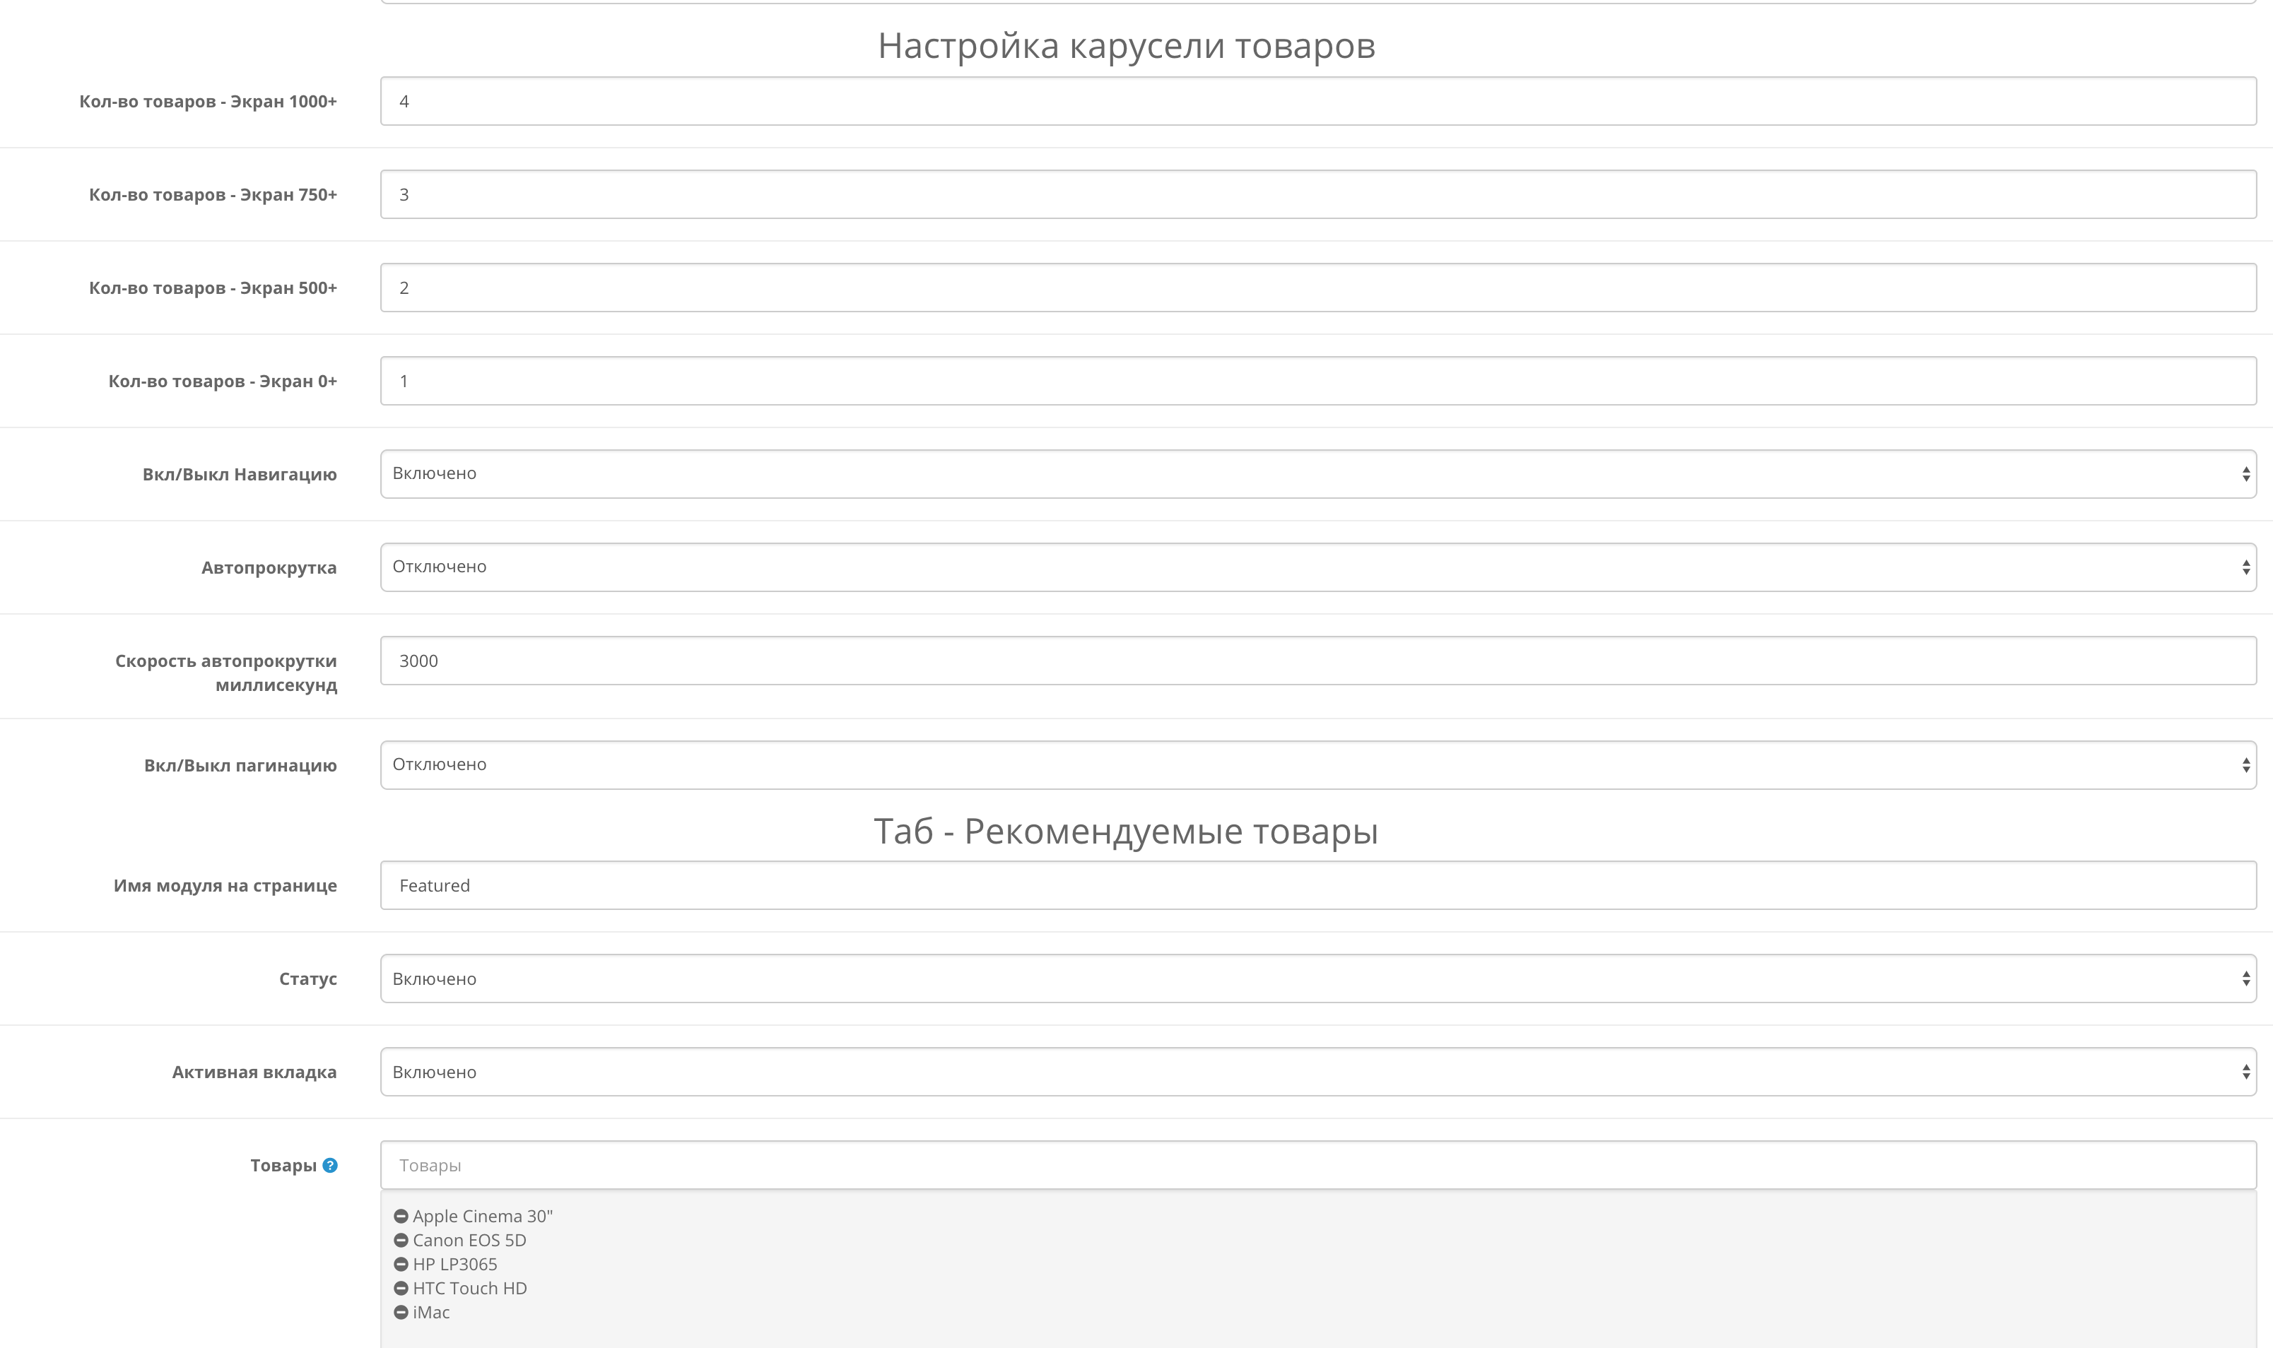Focus the Экран 0+ product count field

coord(1318,381)
